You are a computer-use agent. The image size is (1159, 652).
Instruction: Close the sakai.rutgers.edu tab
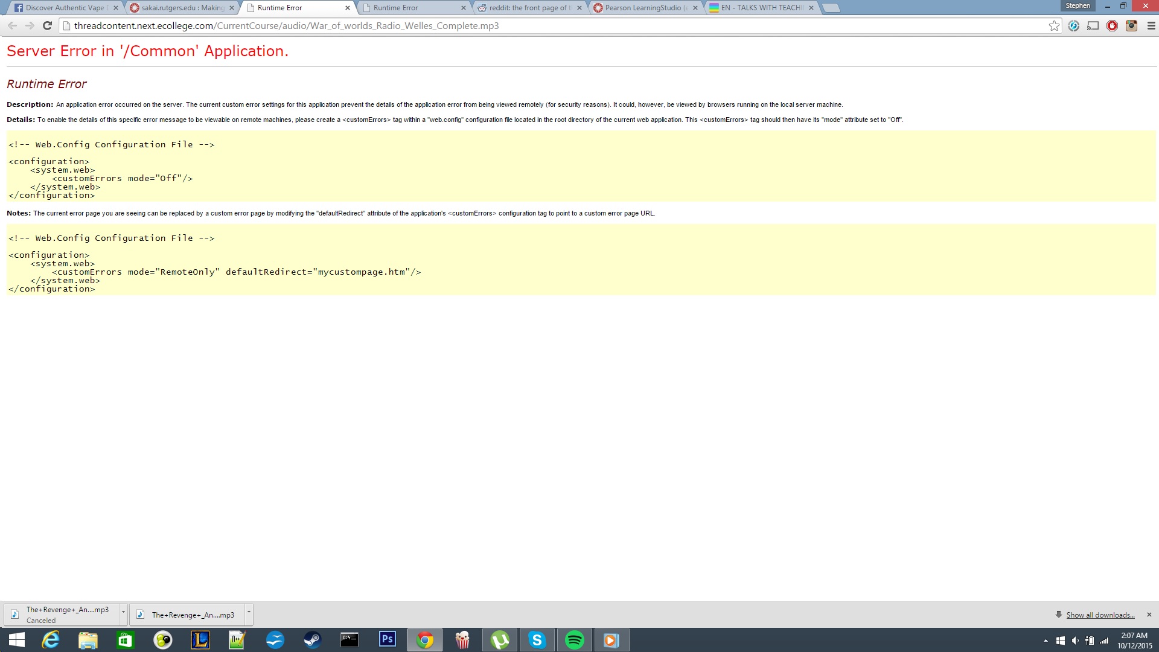click(x=232, y=8)
